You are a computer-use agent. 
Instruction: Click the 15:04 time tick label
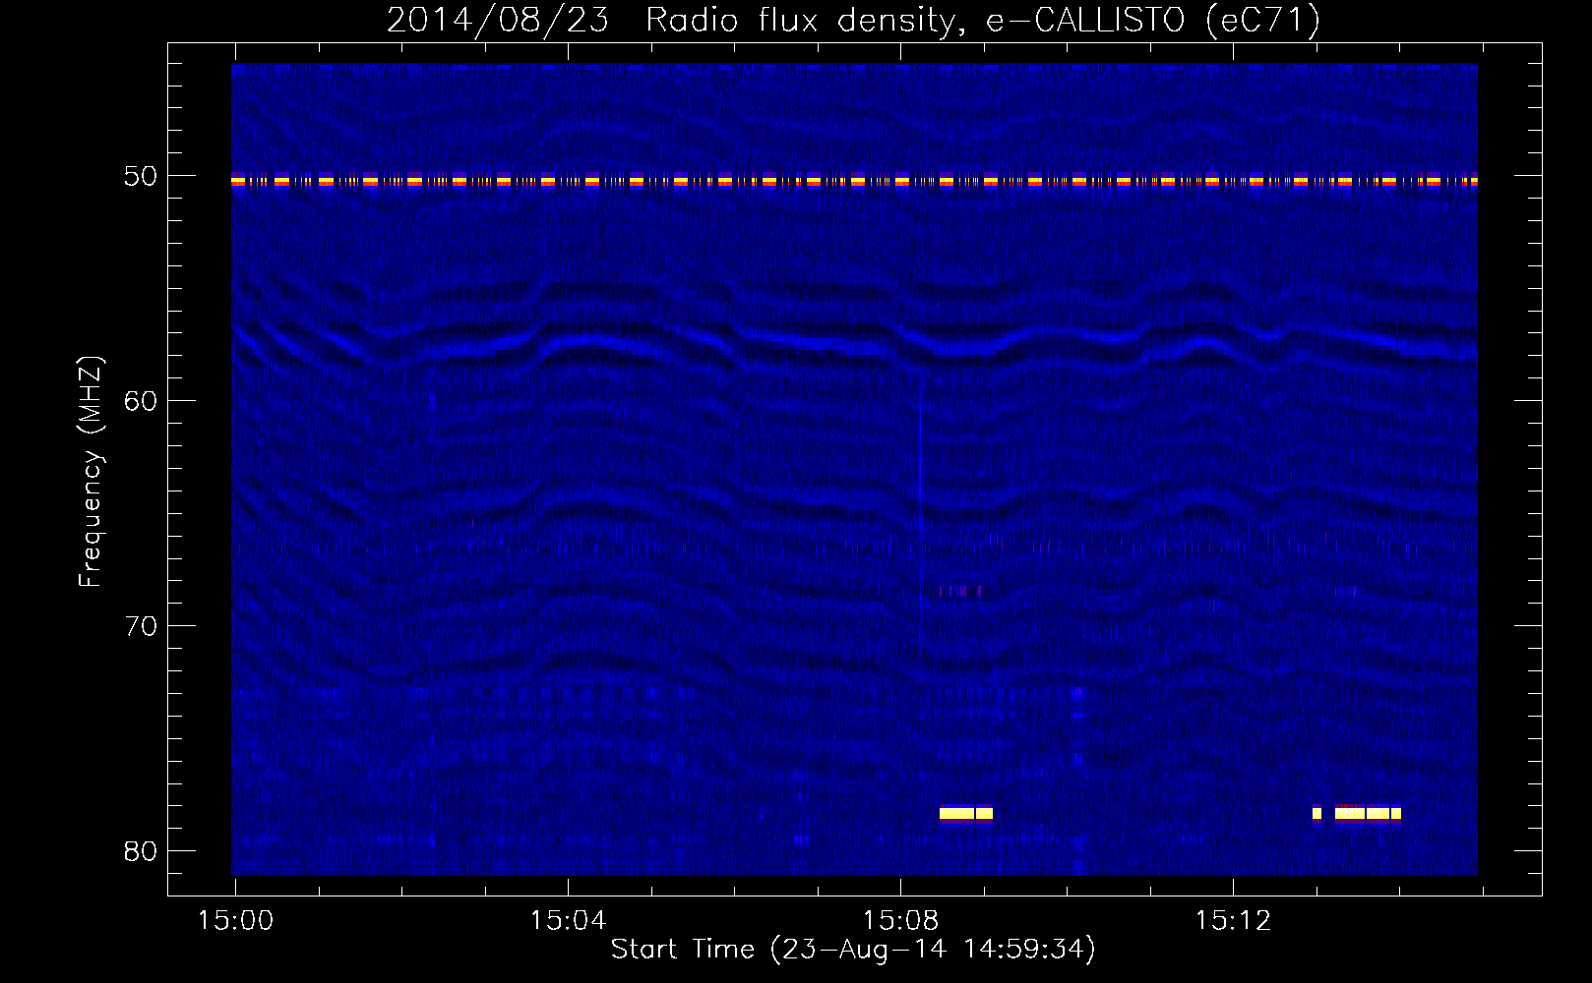tap(568, 921)
